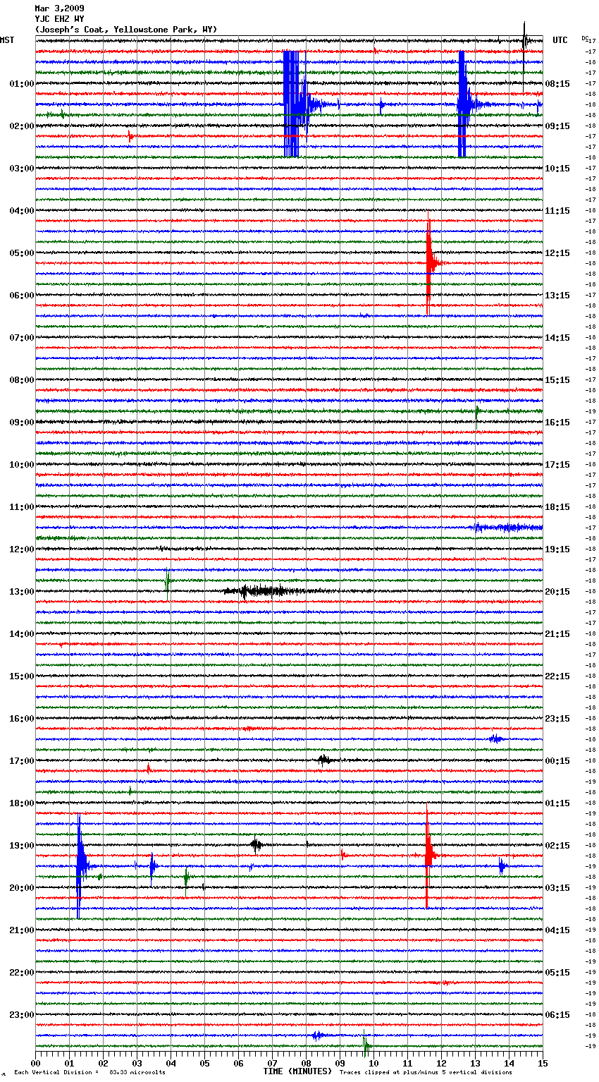Select the MST hour label '09:00'
This screenshot has height=1082, width=599.
pos(22,423)
